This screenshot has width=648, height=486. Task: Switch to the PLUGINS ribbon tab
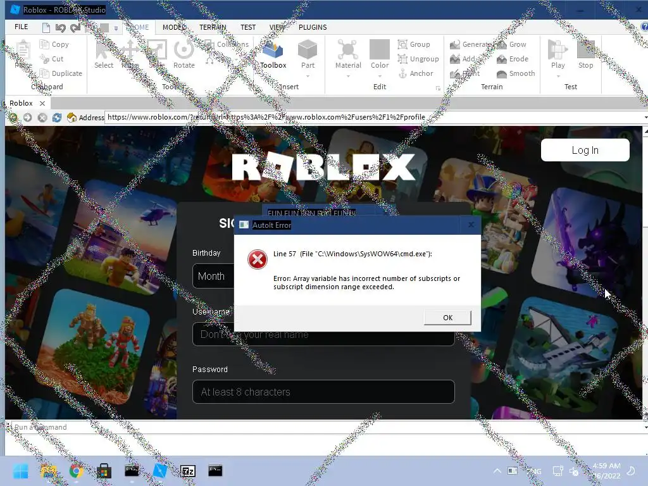click(x=313, y=27)
